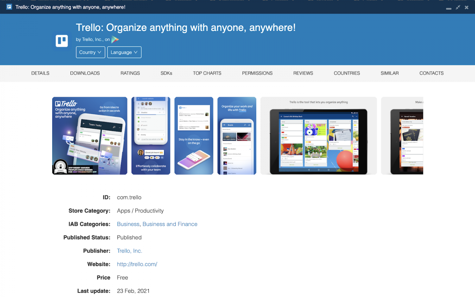Open the Business IAB category link
Image resolution: width=475 pixels, height=297 pixels.
click(x=128, y=224)
